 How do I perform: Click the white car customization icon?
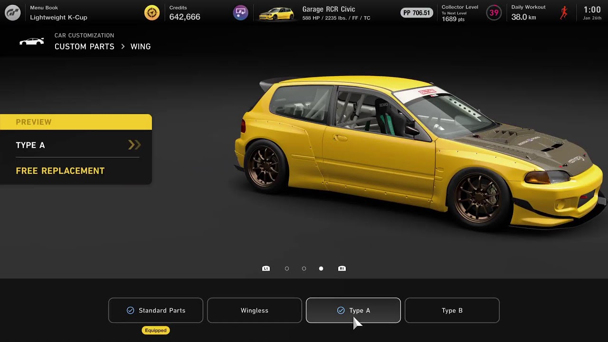click(31, 41)
